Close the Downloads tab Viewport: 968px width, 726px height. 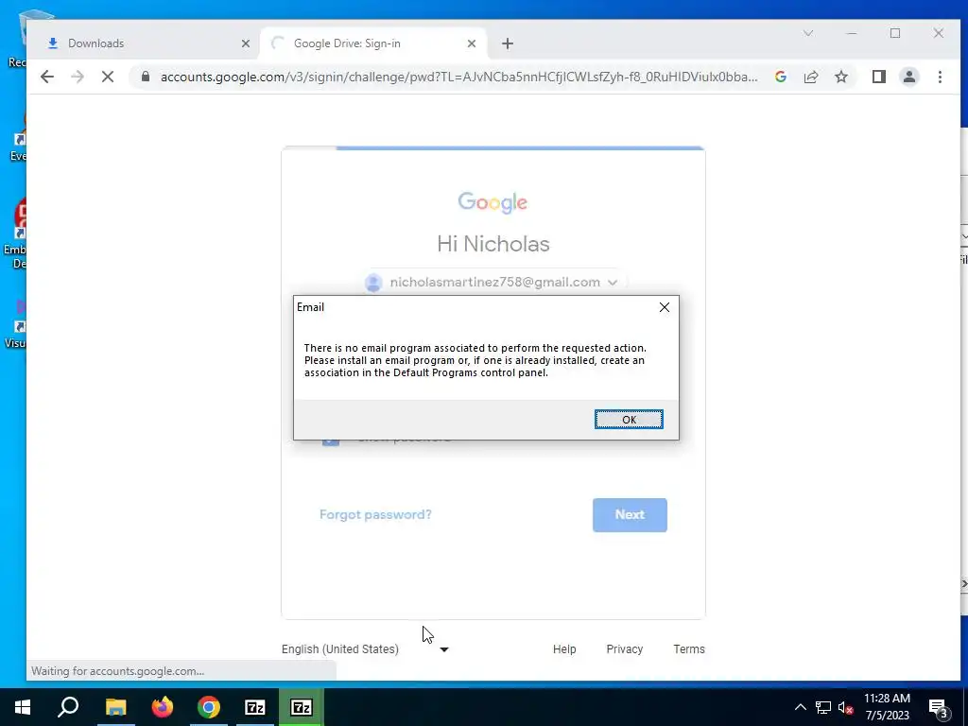[245, 43]
